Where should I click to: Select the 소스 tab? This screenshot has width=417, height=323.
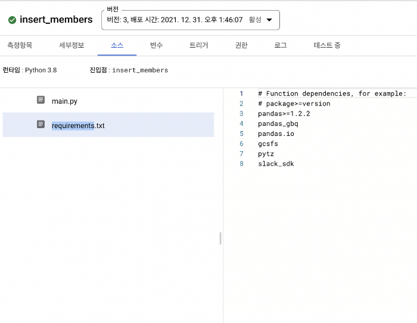(x=117, y=45)
